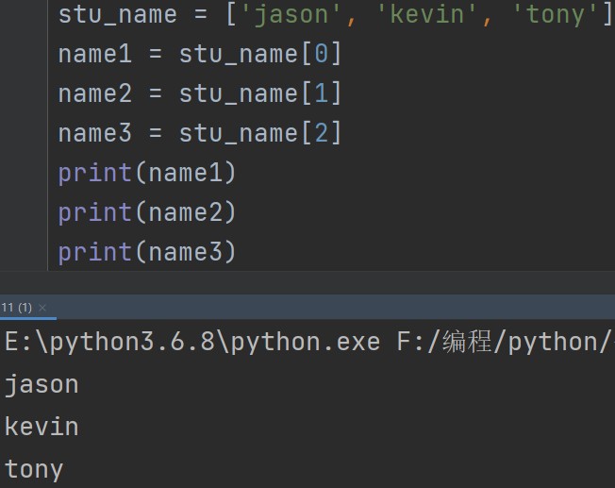Click the python.exe path in console
Viewport: 615px width, 488px height.
click(x=192, y=342)
